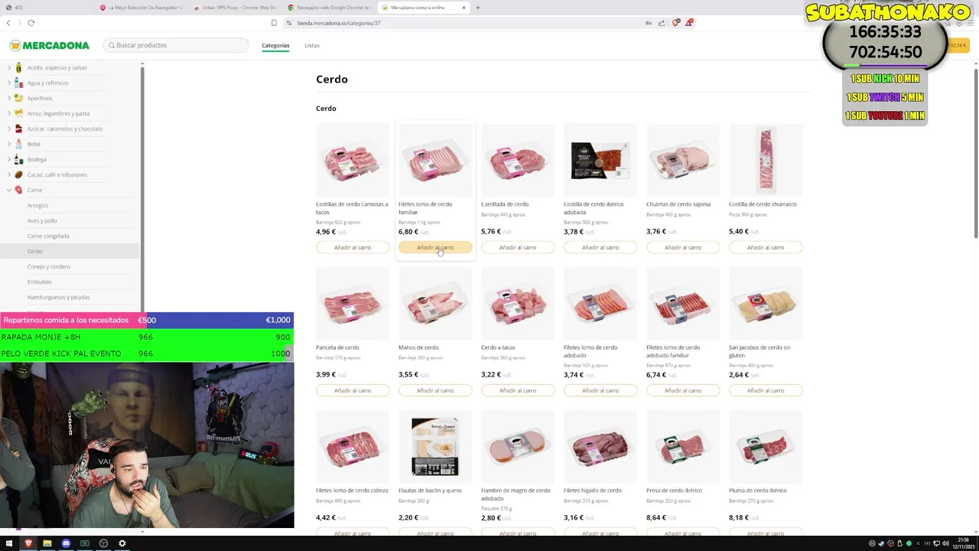Add Chuletas de cerdo sajonia to cart

[683, 247]
